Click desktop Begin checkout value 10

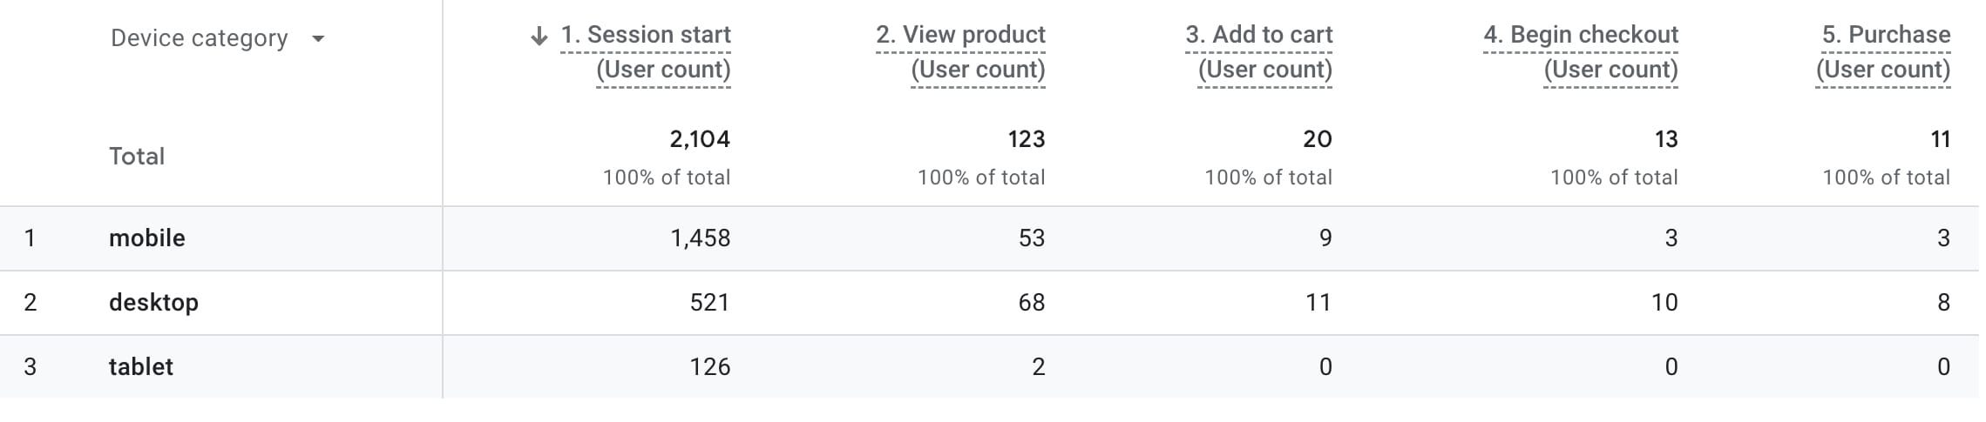[x=1664, y=303]
